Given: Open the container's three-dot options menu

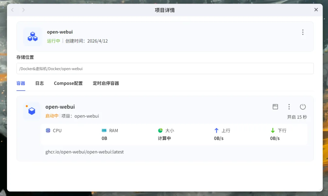Looking at the screenshot, I should [x=289, y=107].
